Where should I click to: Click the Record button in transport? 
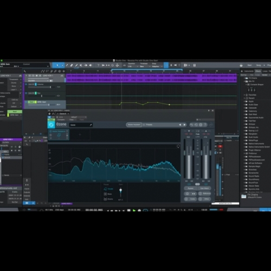[139, 210]
